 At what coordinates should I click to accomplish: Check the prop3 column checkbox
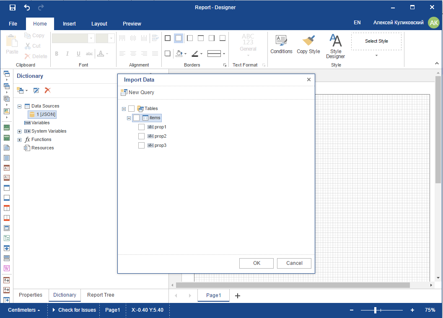[x=142, y=145]
